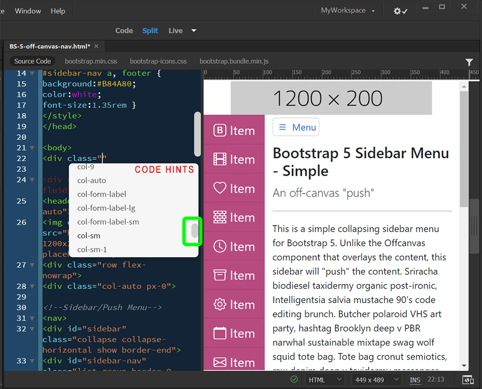The width and height of the screenshot is (482, 389).
Task: Open the Live view options dropdown arrow
Action: [194, 31]
